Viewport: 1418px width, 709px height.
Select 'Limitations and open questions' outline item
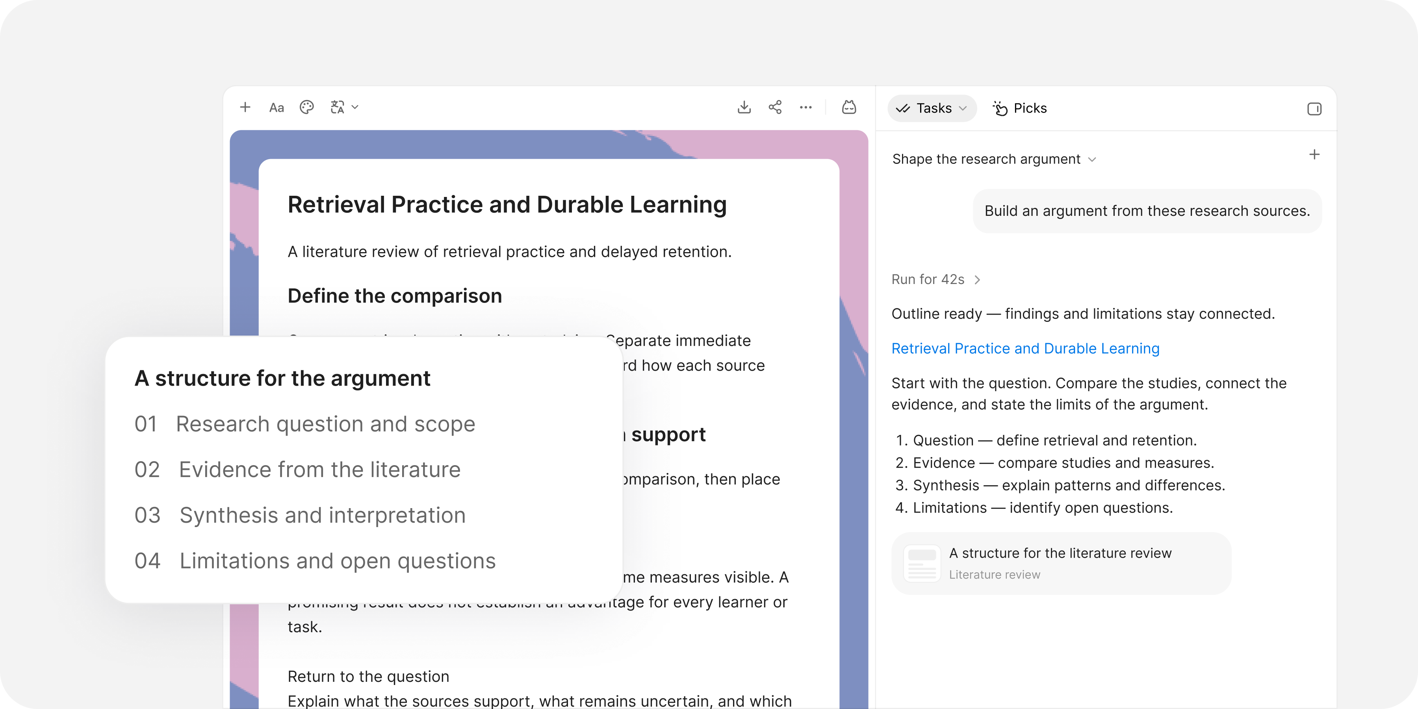[315, 561]
